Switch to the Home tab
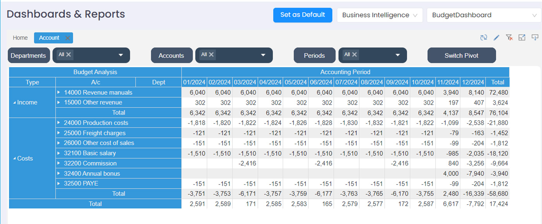542x224 pixels. pos(20,38)
